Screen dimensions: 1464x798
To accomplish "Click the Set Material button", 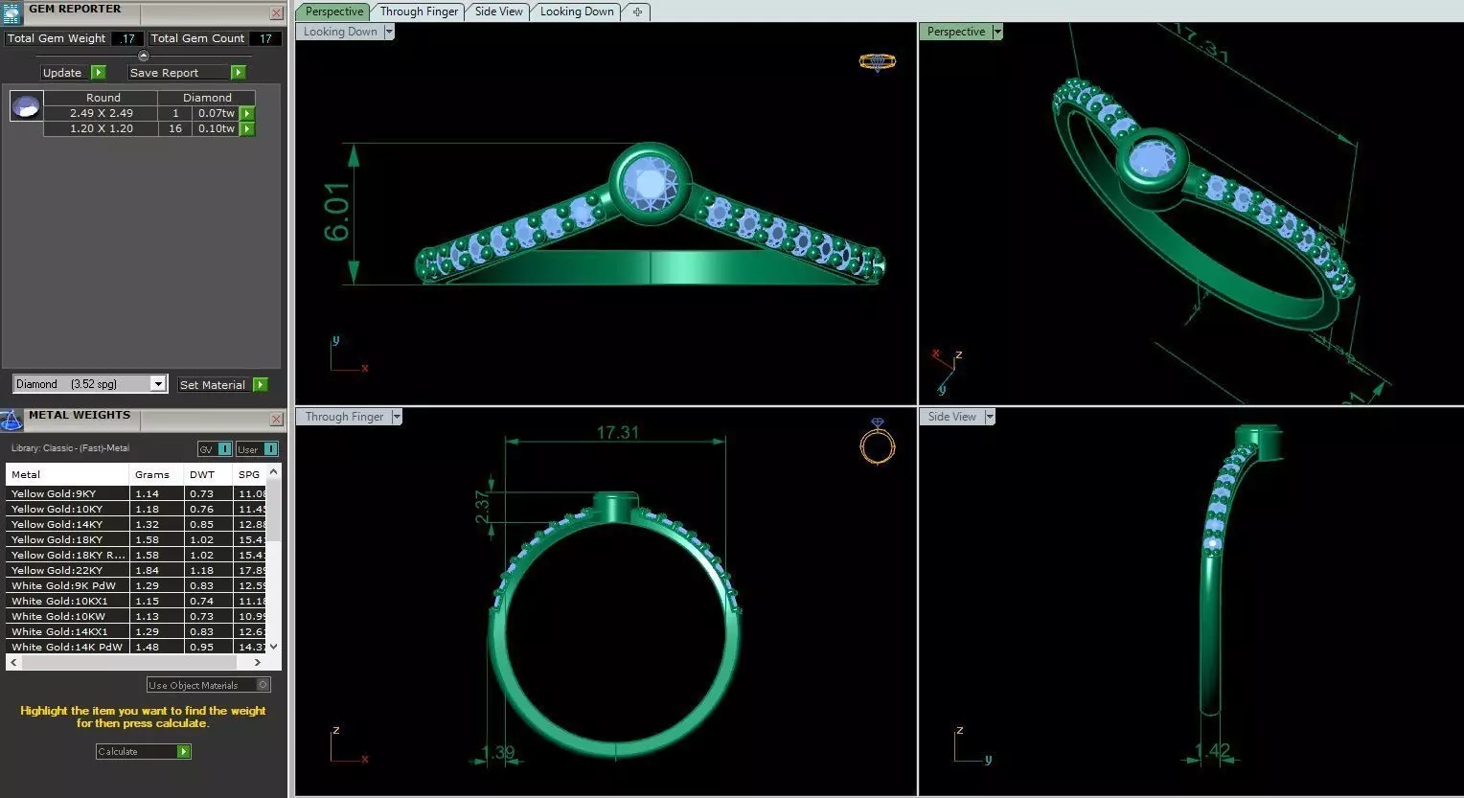I will click(215, 384).
